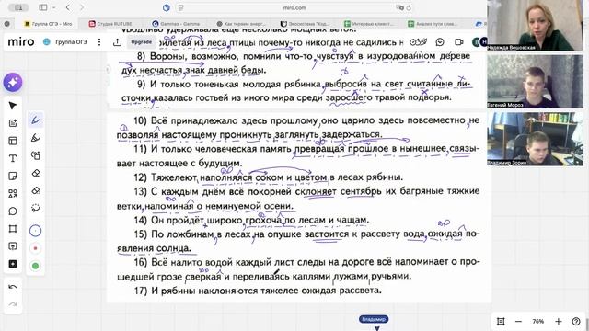Select the Sticky note tool
This screenshot has height=331, width=589.
[x=13, y=176]
